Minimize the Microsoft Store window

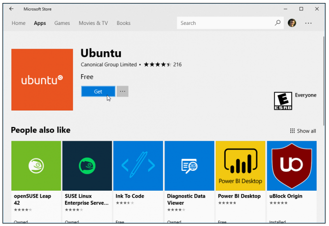pyautogui.click(x=285, y=9)
